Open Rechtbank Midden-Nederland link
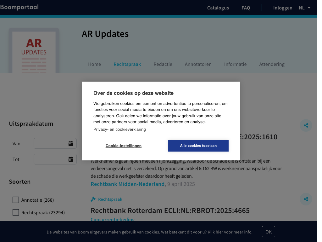This screenshot has width=322, height=242. click(x=128, y=184)
